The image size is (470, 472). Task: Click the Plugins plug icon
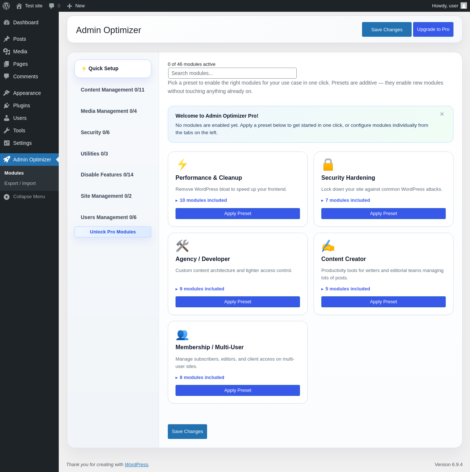tap(7, 106)
